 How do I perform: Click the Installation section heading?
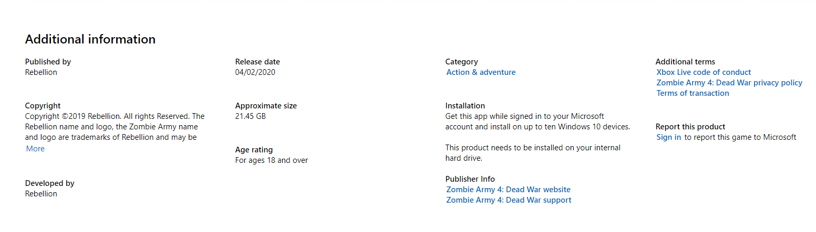coord(465,106)
